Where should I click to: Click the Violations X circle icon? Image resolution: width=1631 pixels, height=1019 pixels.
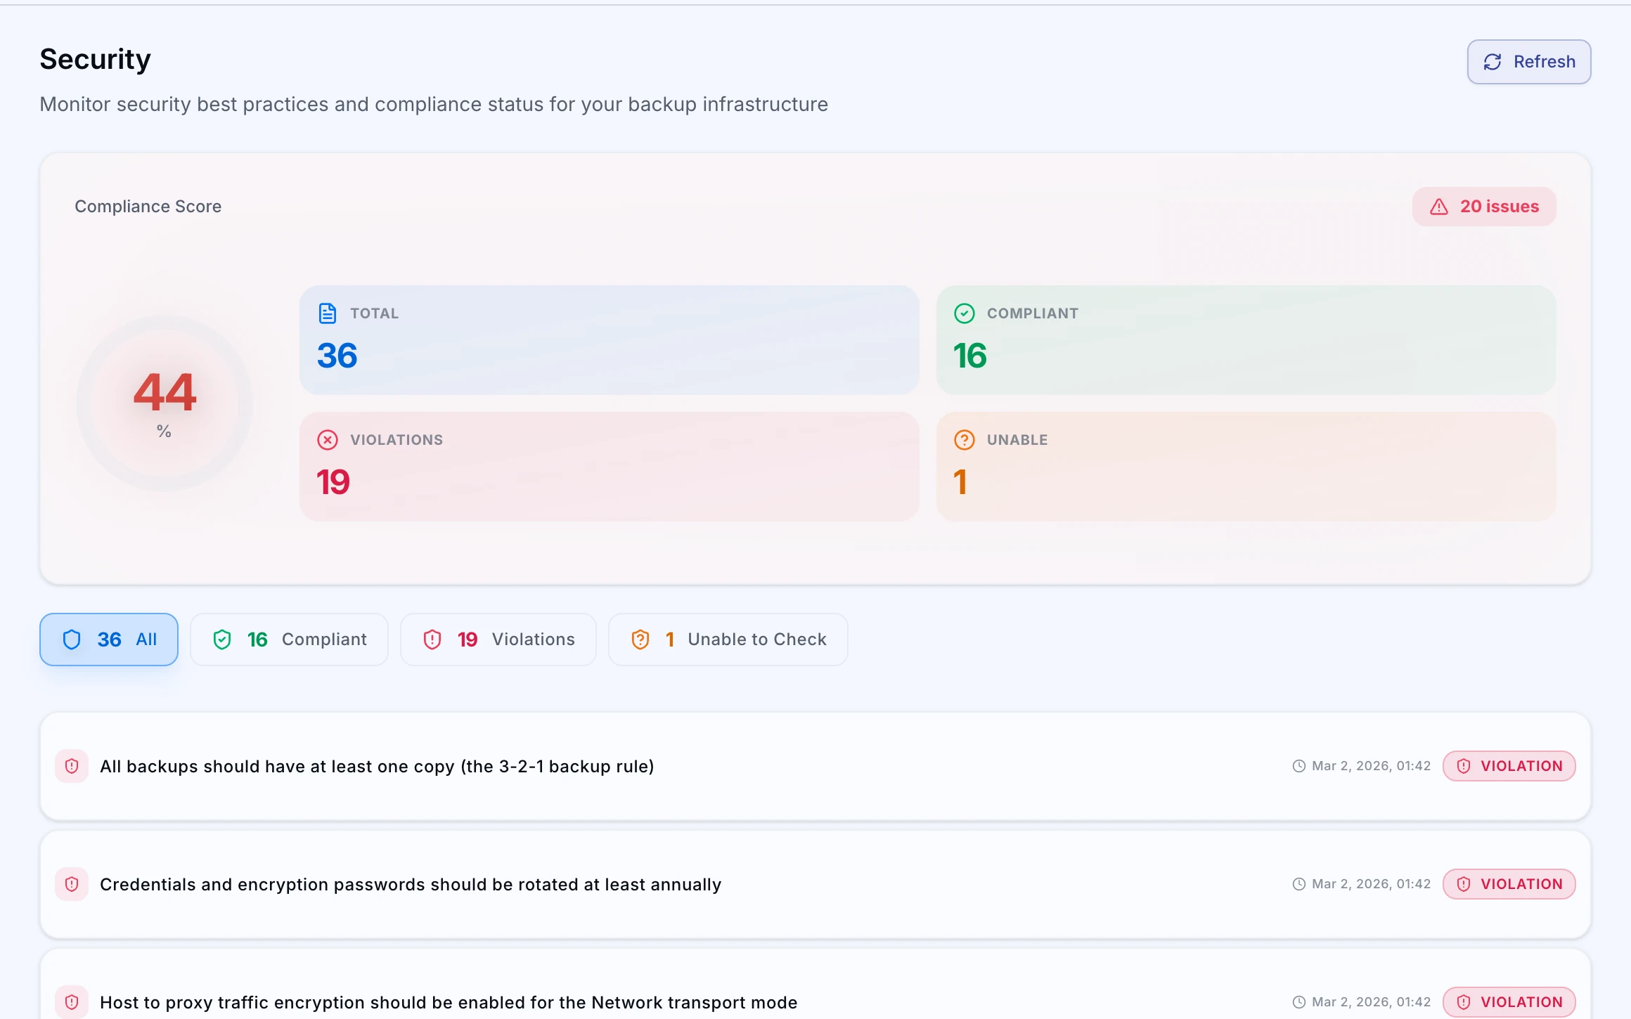pyautogui.click(x=328, y=440)
